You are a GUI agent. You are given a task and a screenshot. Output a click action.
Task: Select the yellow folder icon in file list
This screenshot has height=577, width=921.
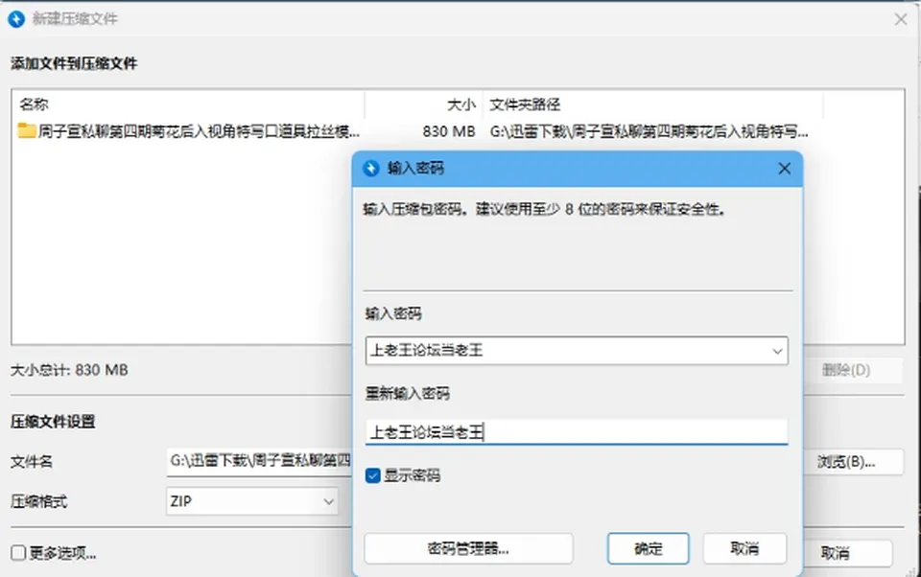tap(27, 130)
